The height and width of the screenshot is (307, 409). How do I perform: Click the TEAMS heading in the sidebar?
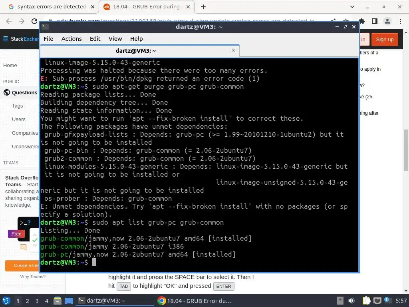pos(11,163)
